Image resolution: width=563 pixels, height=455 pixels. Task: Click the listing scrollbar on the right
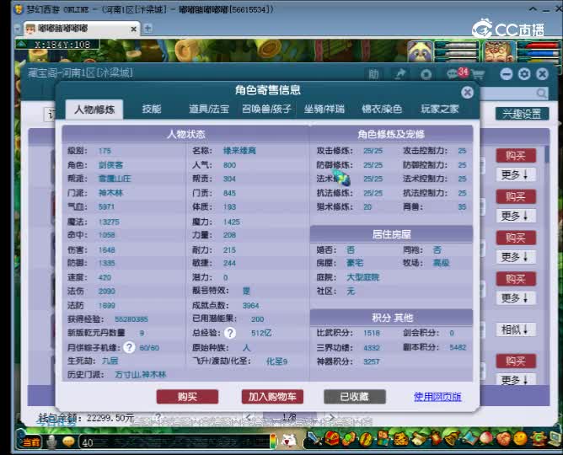point(547,154)
